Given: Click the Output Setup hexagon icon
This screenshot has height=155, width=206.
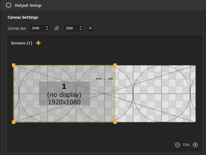Looking at the screenshot, I should [9, 5].
